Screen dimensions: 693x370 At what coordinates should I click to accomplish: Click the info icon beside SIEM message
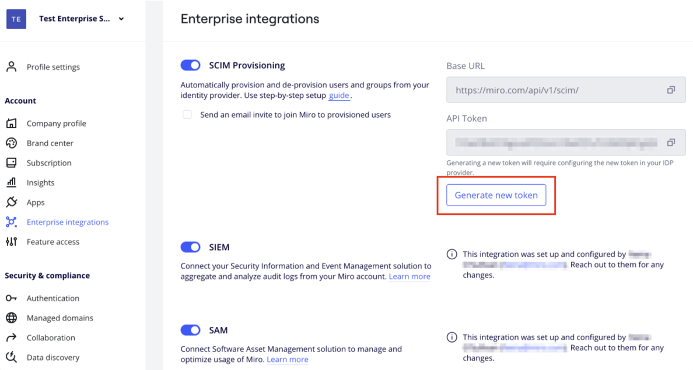(x=452, y=254)
